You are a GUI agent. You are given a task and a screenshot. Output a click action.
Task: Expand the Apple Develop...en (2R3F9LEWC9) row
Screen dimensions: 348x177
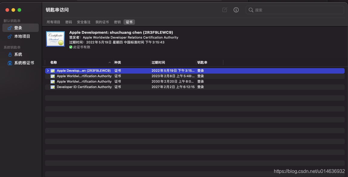coord(48,71)
